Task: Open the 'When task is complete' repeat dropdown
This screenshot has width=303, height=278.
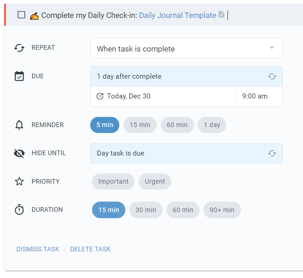Action: (x=186, y=48)
